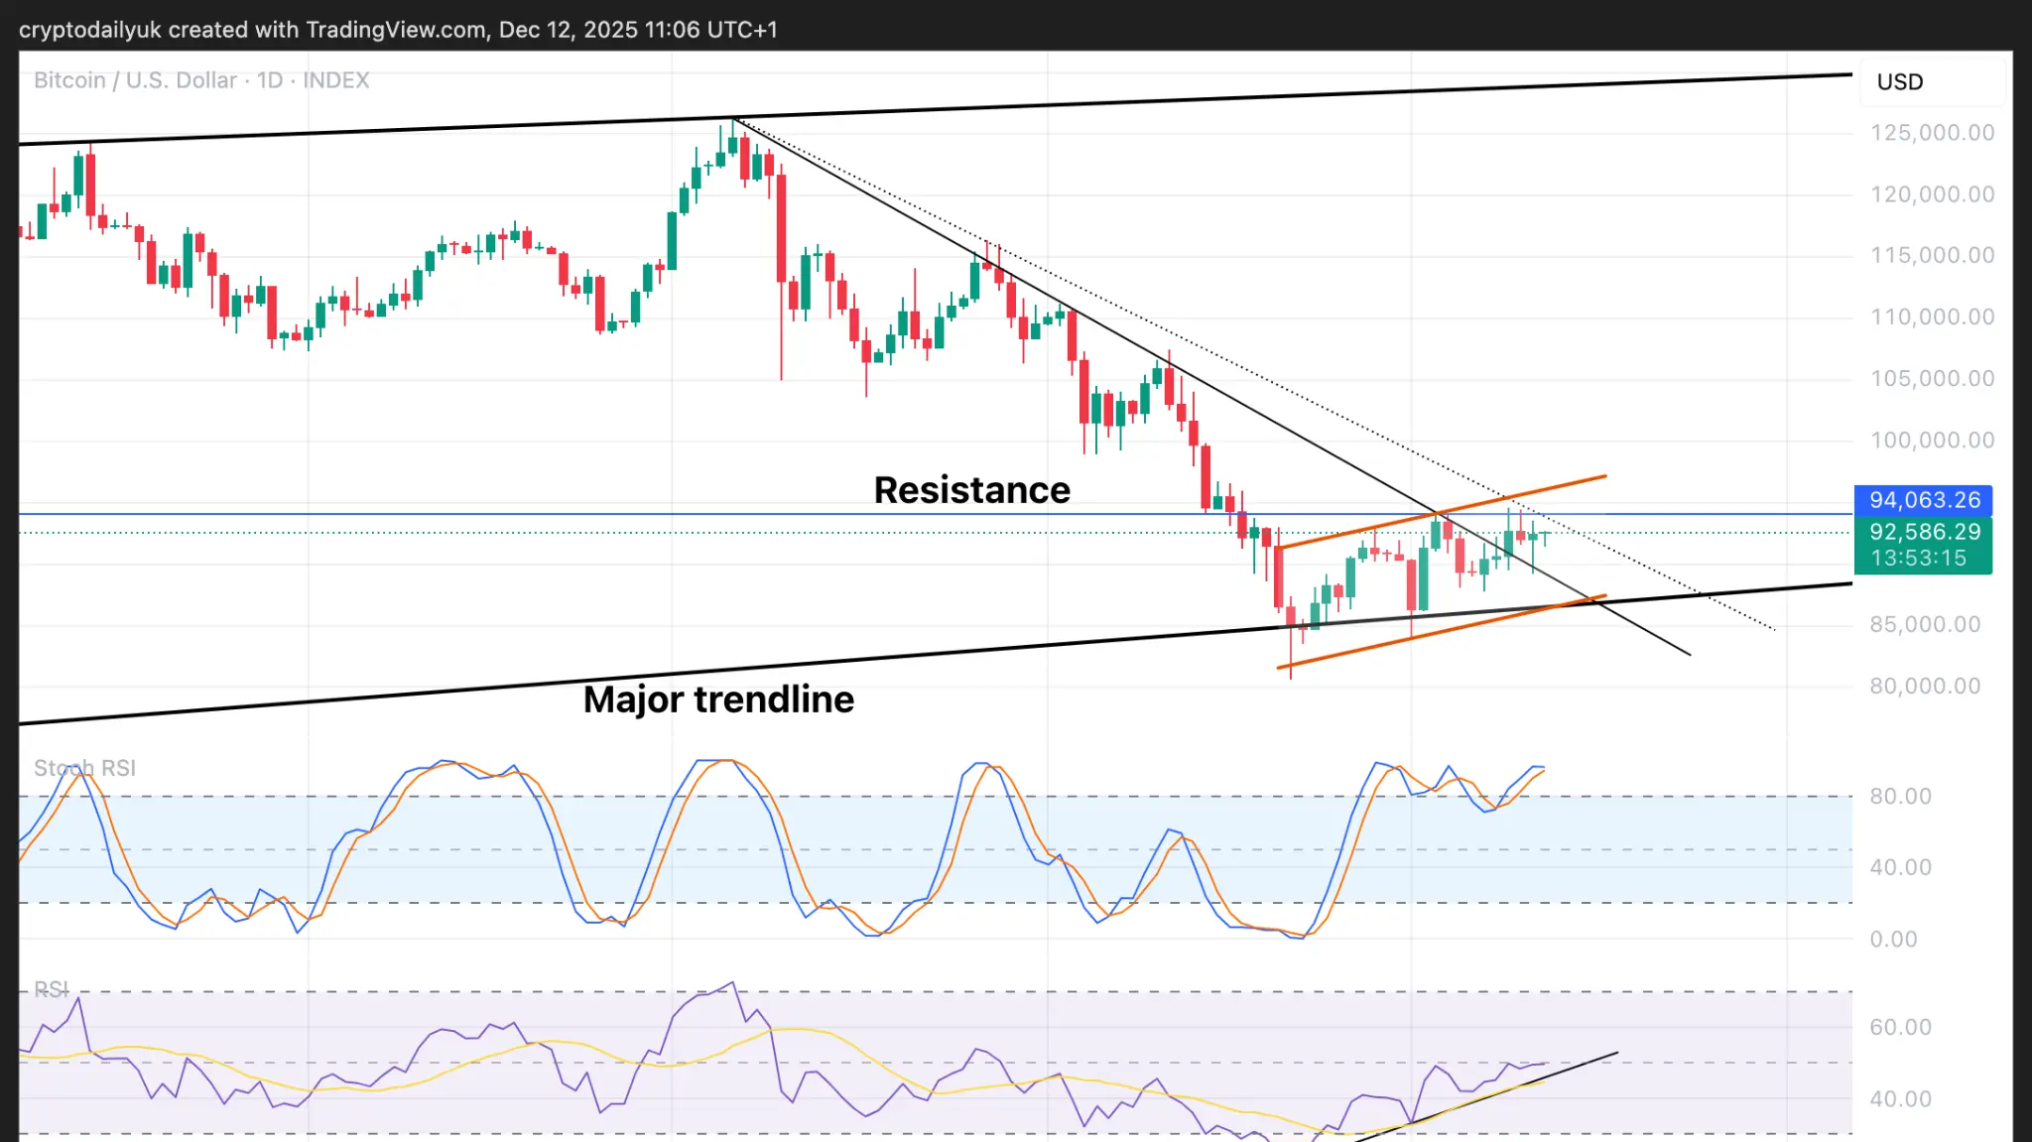Click the 105,000.00 price axis label

[x=1931, y=379]
